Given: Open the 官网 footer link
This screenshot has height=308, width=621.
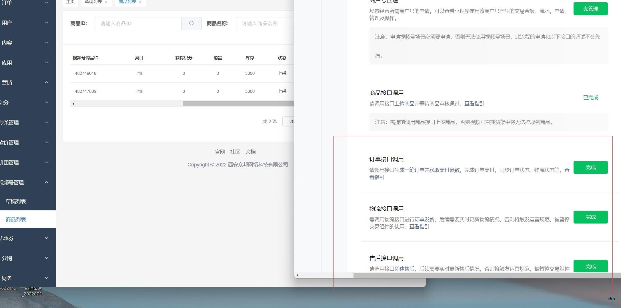Looking at the screenshot, I should click(220, 152).
